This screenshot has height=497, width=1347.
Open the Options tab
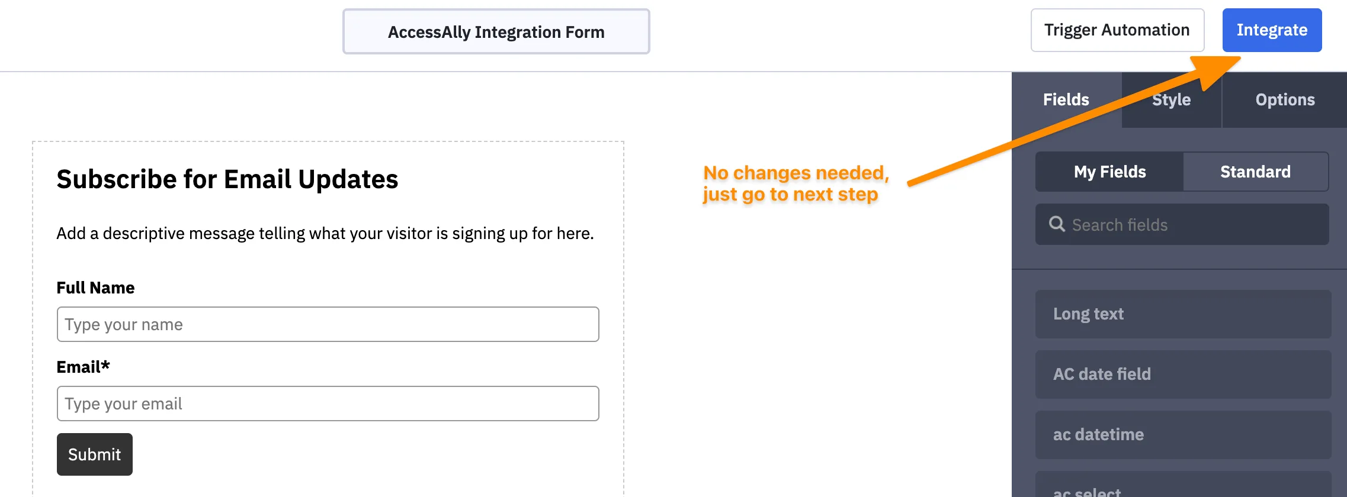[x=1285, y=99]
